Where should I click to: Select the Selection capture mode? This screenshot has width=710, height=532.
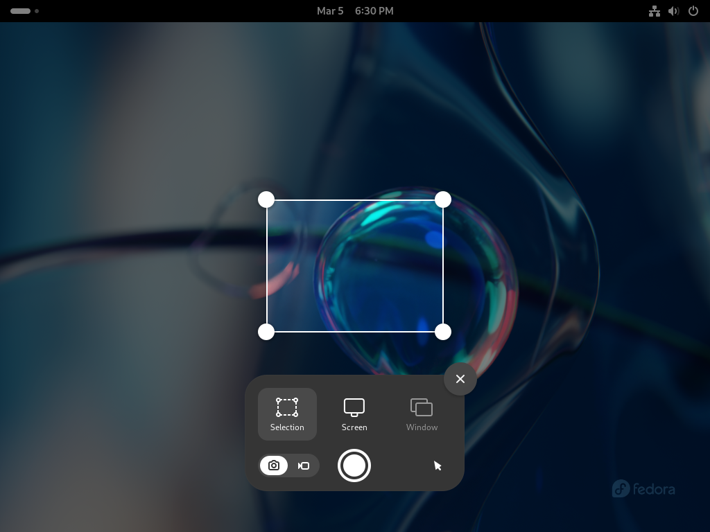tap(287, 414)
